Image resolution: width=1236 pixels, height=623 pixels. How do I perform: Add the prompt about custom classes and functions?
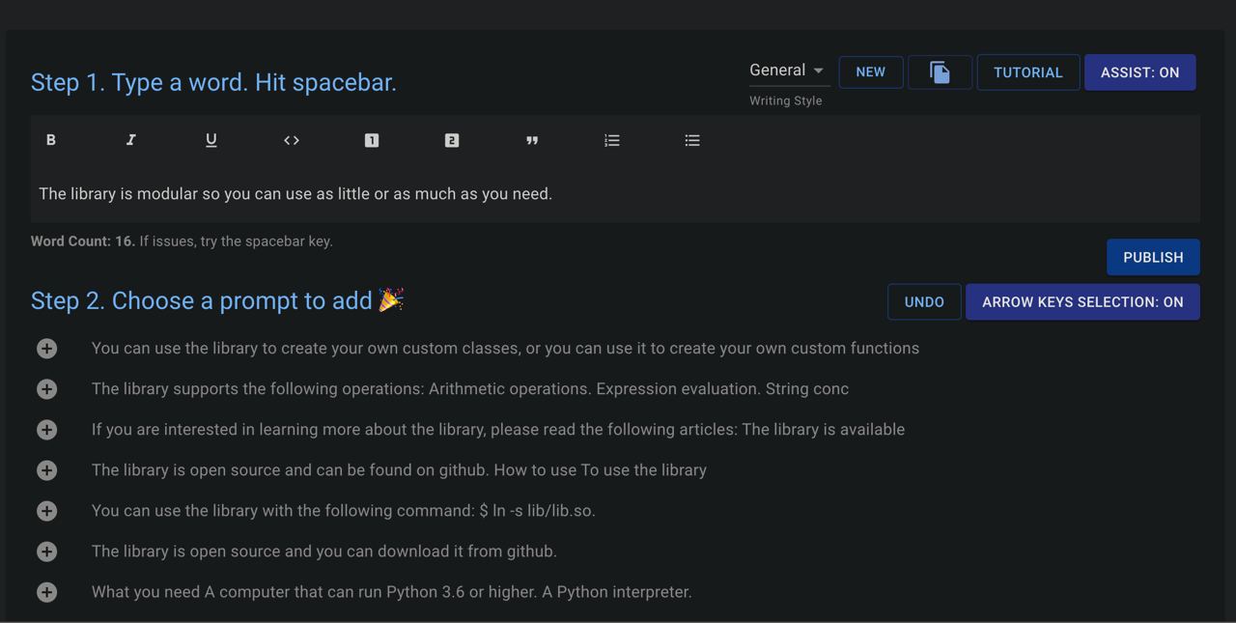[47, 349]
